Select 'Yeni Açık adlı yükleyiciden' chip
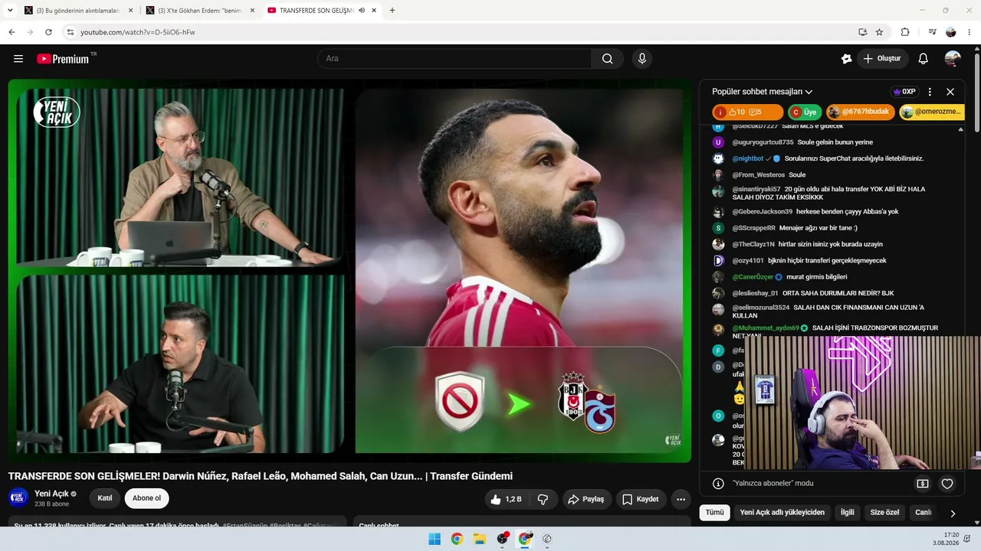This screenshot has height=551, width=981. pyautogui.click(x=783, y=513)
